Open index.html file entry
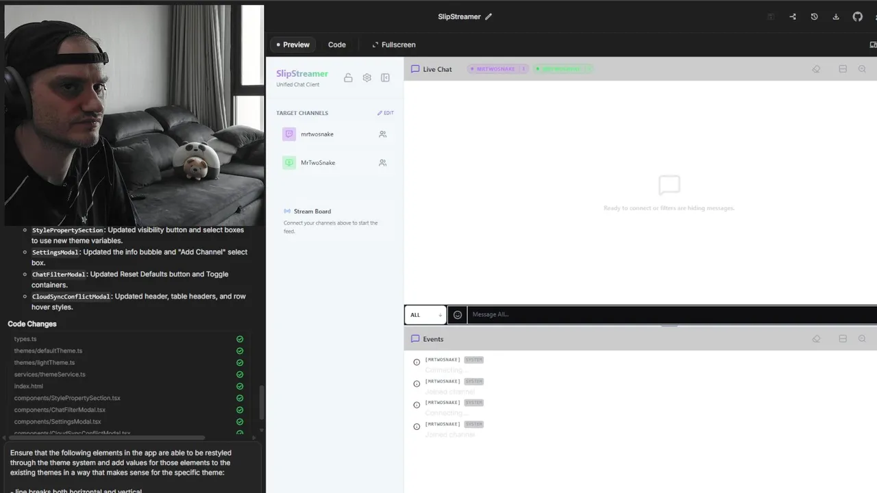 coord(28,386)
